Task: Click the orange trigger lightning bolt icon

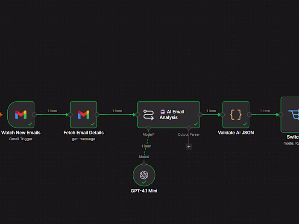Action: (x=1, y=114)
